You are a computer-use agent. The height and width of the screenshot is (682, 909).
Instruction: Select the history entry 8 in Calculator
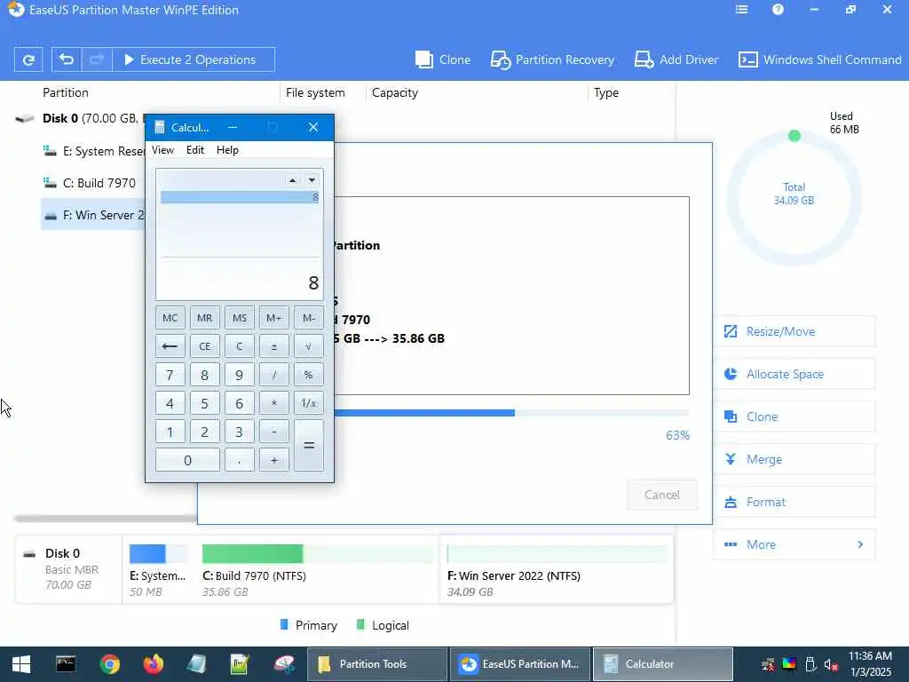(x=240, y=198)
